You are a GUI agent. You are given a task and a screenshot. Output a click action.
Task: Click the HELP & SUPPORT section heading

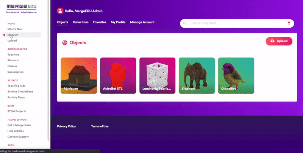pos(17,120)
